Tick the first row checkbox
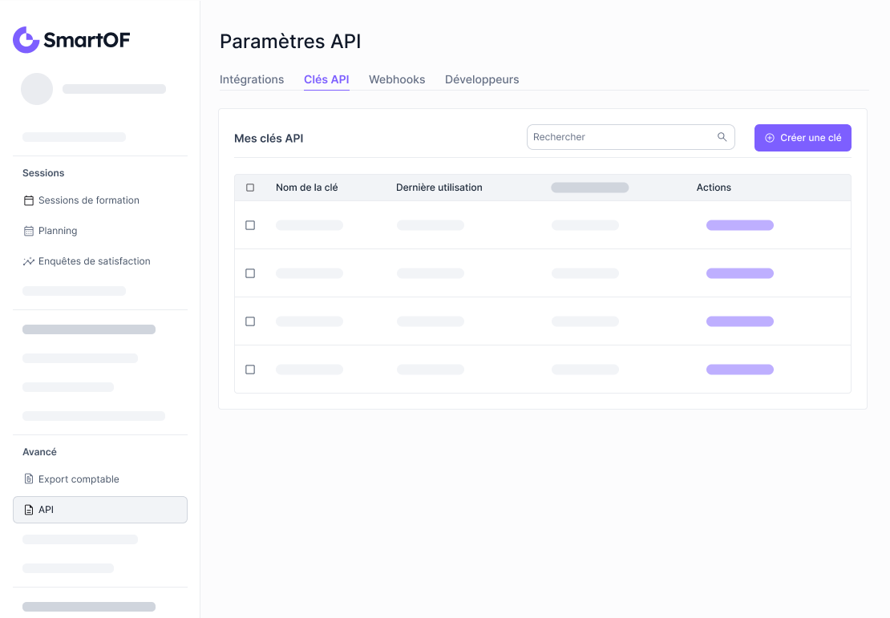 (x=250, y=225)
